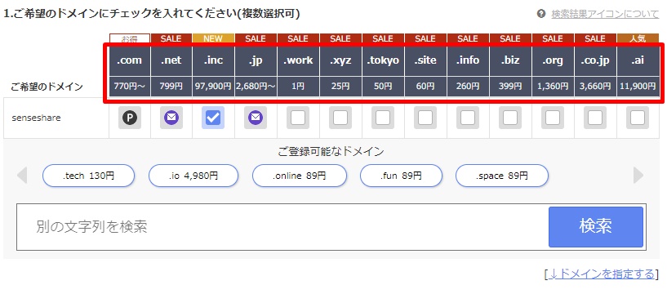The image size is (667, 294).
Task: Open 検索結果アイコンについて link
Action: click(605, 14)
